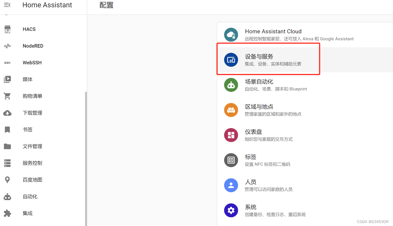The width and height of the screenshot is (393, 226).
Task: Go to 百度地图 in the sidebar
Action: pos(32,180)
